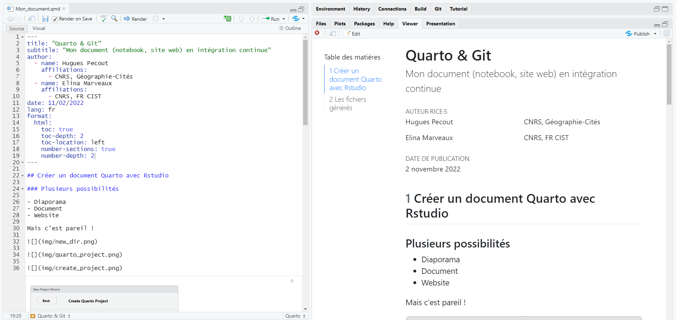
Task: Toggle the Render on Save checkbox
Action: [55, 19]
